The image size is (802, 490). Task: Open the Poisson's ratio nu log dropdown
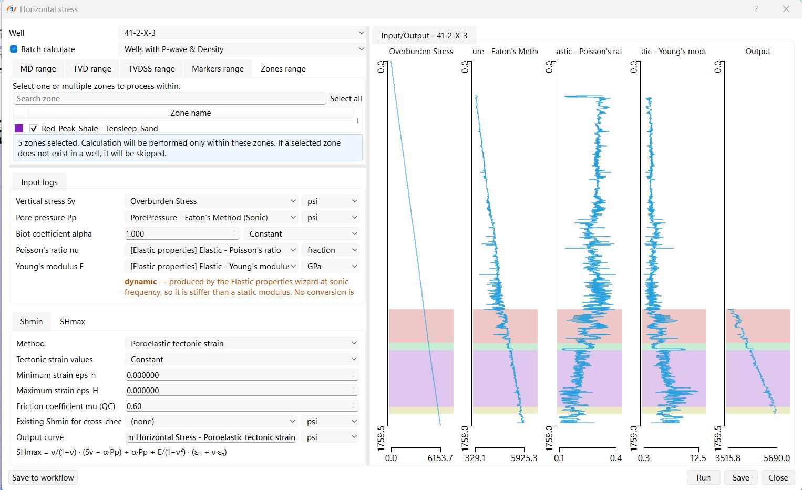(x=211, y=250)
